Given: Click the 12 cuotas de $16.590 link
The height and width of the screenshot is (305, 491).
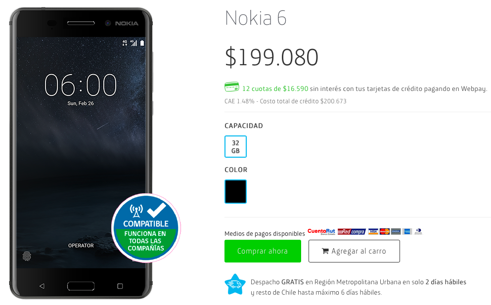Looking at the screenshot, I should 275,88.
